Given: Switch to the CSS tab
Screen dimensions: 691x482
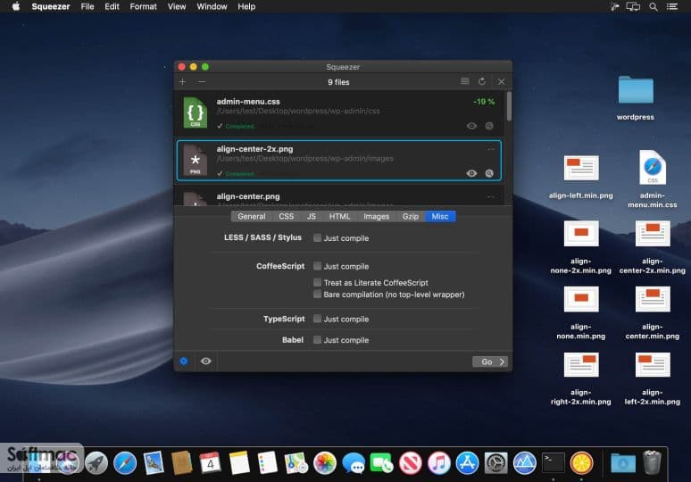Looking at the screenshot, I should pyautogui.click(x=286, y=216).
